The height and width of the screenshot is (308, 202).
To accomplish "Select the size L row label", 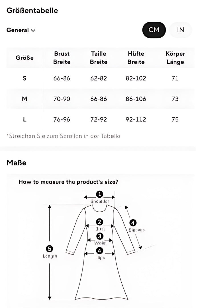I will 25,119.
